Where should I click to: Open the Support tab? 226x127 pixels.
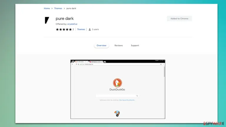click(135, 46)
